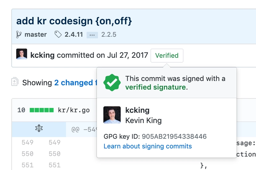This screenshot has height=170, width=256.
Task: Click kcking's avatar in the commit header
Action: pos(21,54)
